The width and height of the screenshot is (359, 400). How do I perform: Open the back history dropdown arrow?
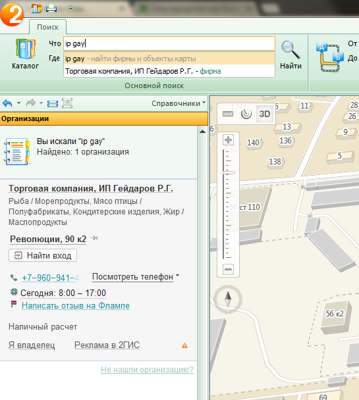(18, 103)
